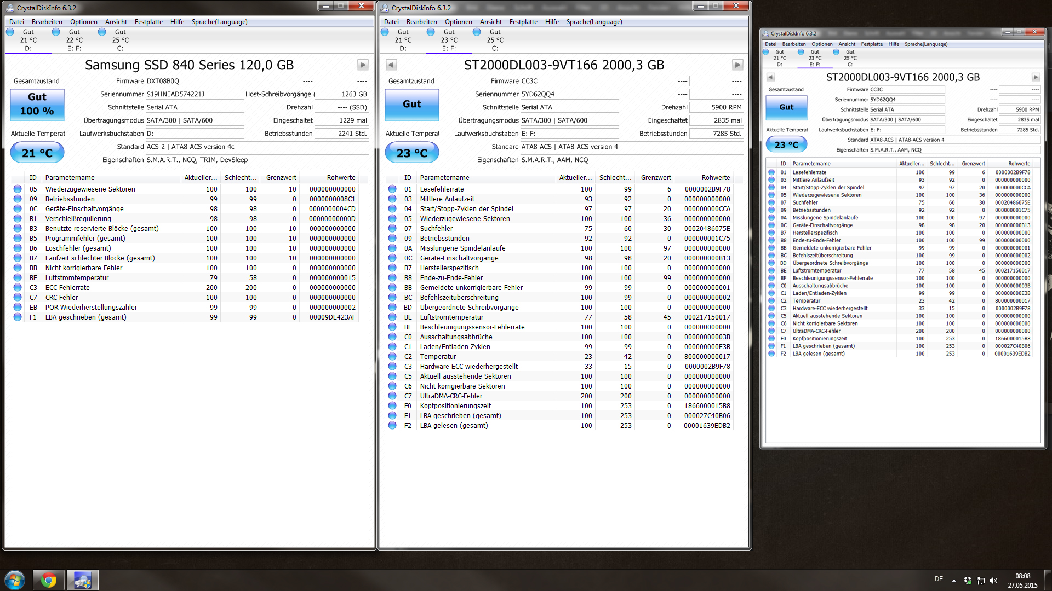
Task: Click status orb for Lesefehlerrate row in middle window
Action: click(x=392, y=189)
